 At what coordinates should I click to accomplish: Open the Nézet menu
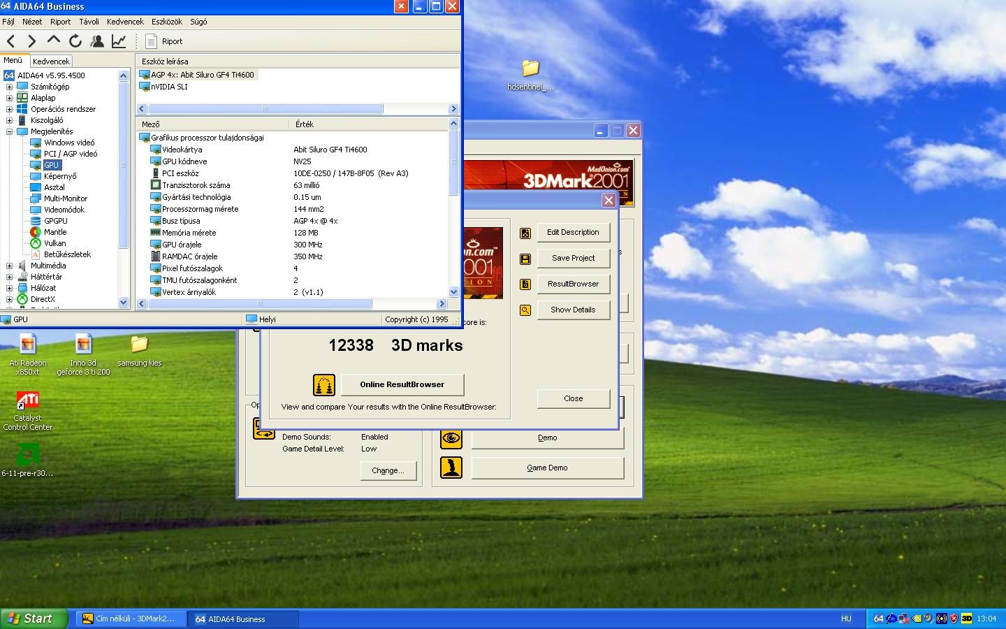(32, 22)
